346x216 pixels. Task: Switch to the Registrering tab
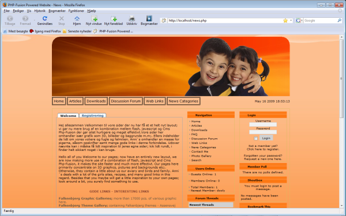pyautogui.click(x=93, y=116)
